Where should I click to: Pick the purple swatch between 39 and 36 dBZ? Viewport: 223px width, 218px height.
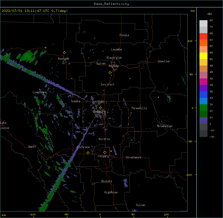[x=203, y=88]
